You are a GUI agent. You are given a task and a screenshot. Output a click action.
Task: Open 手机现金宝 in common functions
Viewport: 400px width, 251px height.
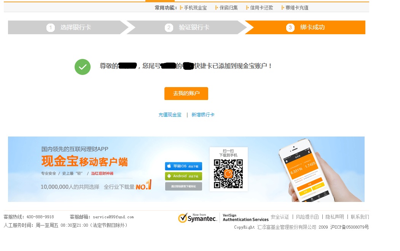tap(195, 8)
